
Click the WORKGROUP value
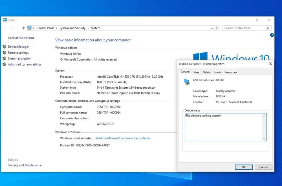point(105,124)
